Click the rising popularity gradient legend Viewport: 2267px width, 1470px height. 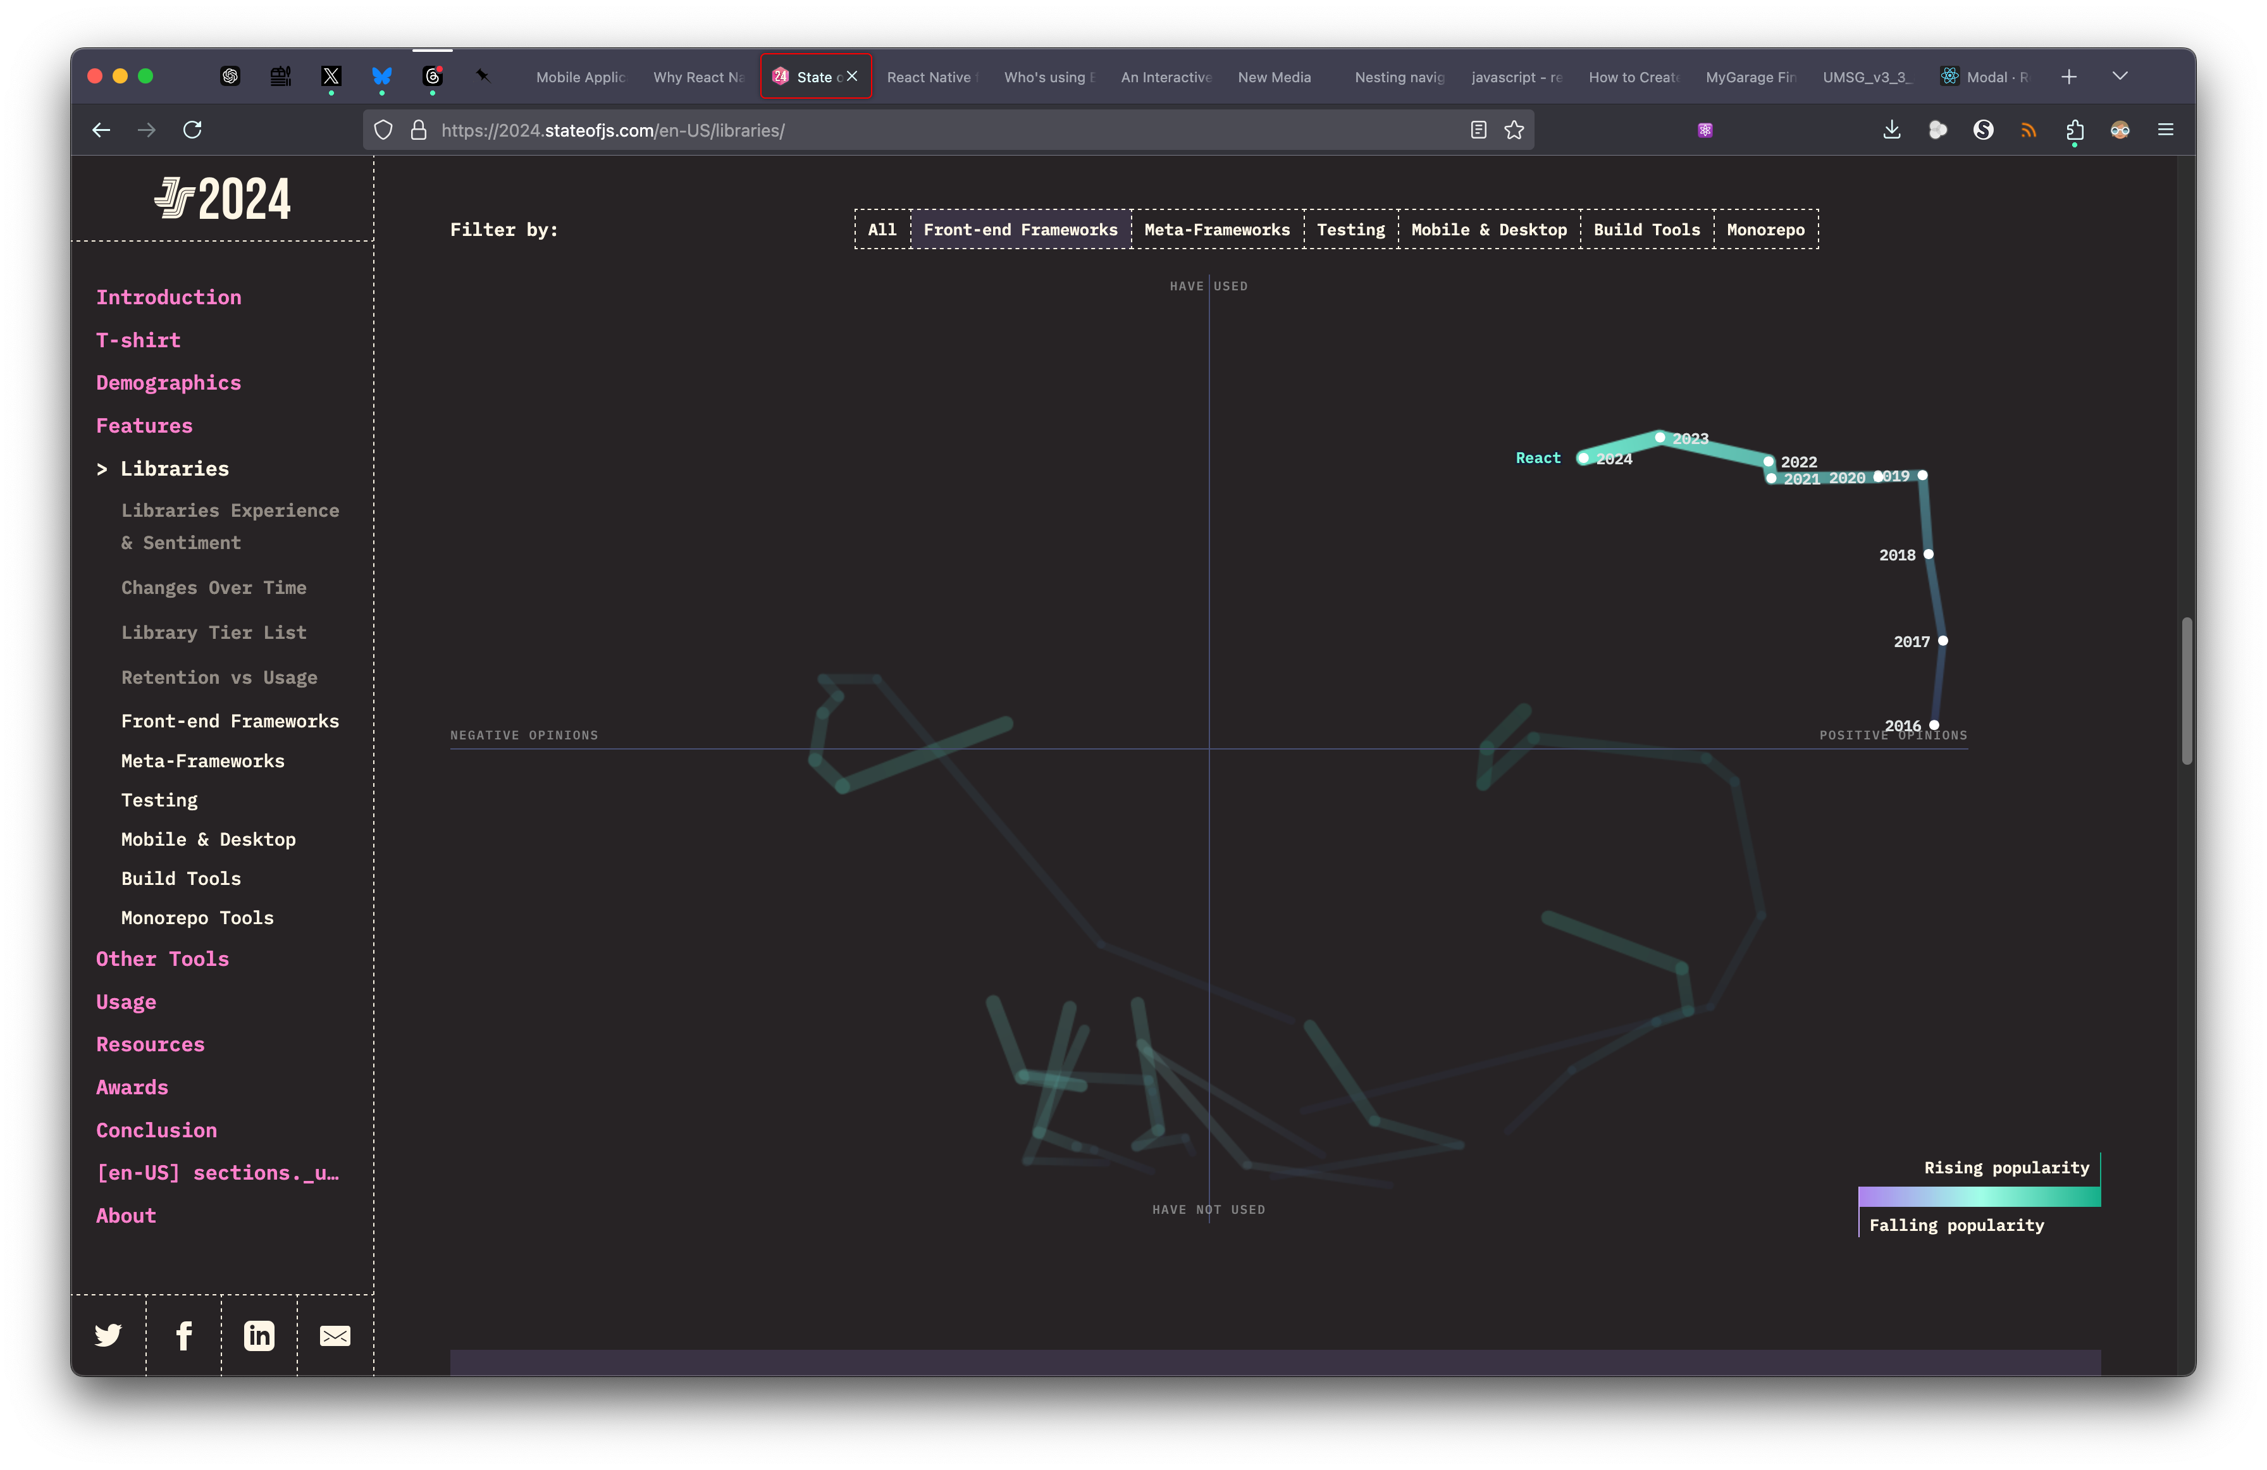click(x=1979, y=1195)
